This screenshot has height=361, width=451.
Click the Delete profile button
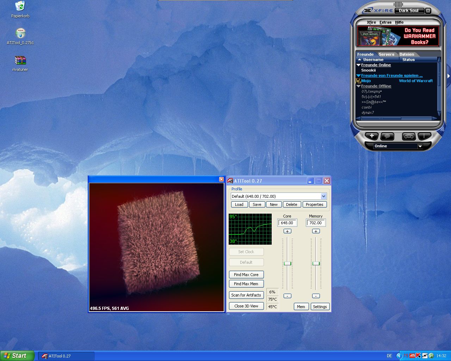[292, 204]
